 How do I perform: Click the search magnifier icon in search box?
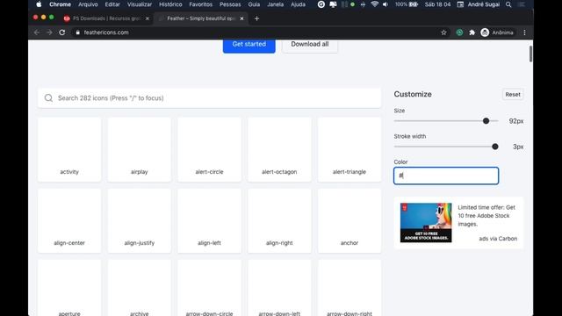click(x=48, y=98)
